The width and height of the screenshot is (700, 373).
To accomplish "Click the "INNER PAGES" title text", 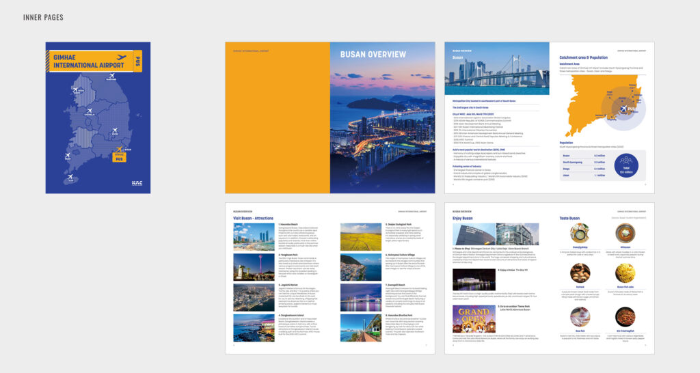I will (43, 17).
